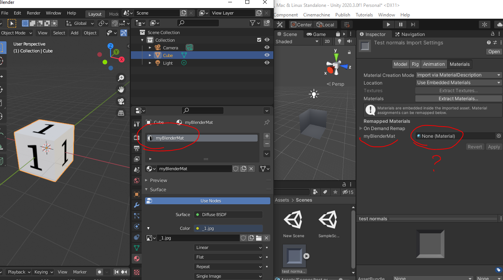
Task: Click the Unity cloud services icon
Action: [499, 24]
